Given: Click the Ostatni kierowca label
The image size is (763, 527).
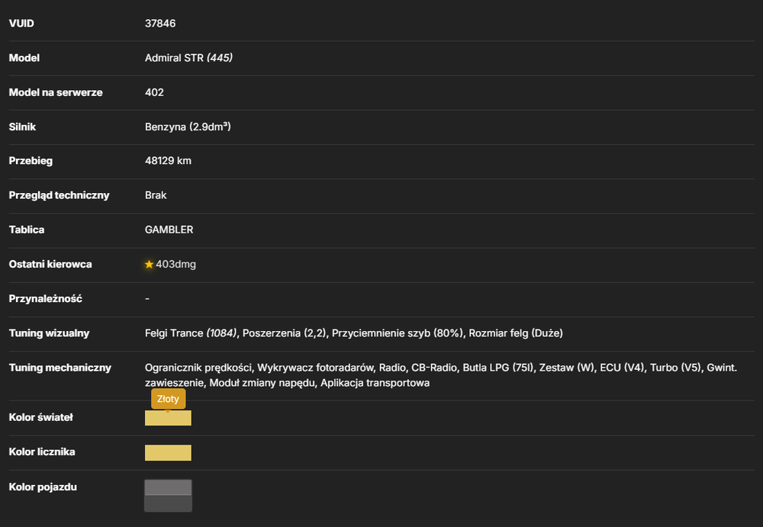Looking at the screenshot, I should point(50,264).
